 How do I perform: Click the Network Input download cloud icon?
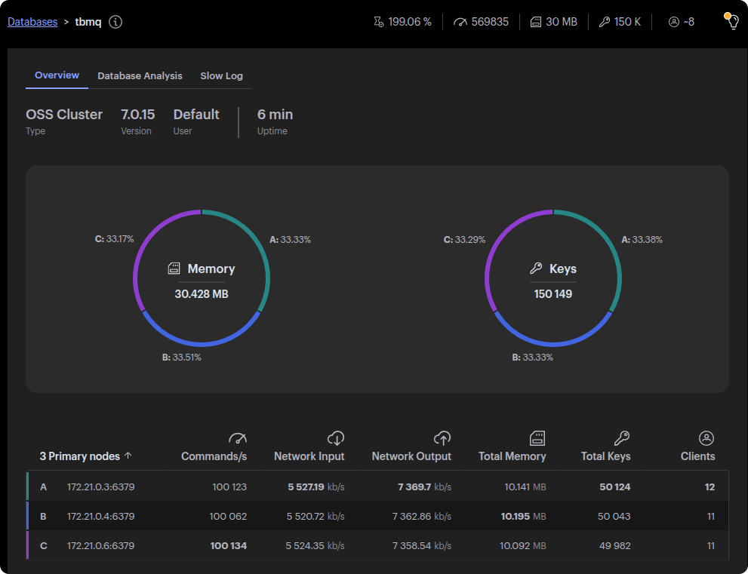336,438
